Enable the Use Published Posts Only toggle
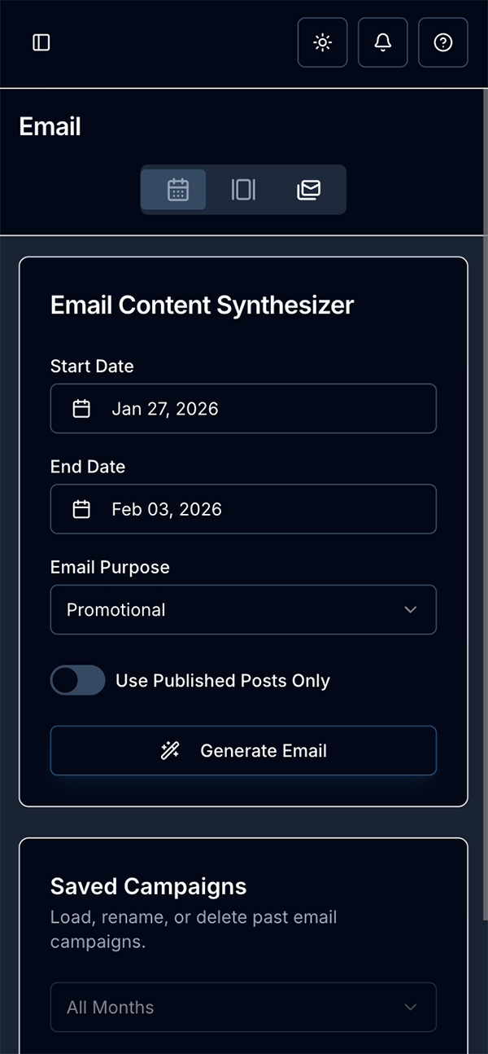 [77, 680]
